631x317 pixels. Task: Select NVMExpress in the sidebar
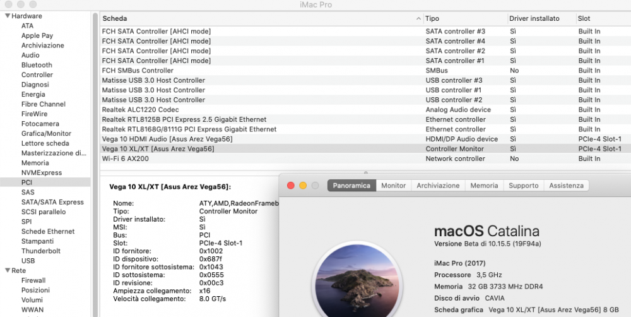(42, 172)
